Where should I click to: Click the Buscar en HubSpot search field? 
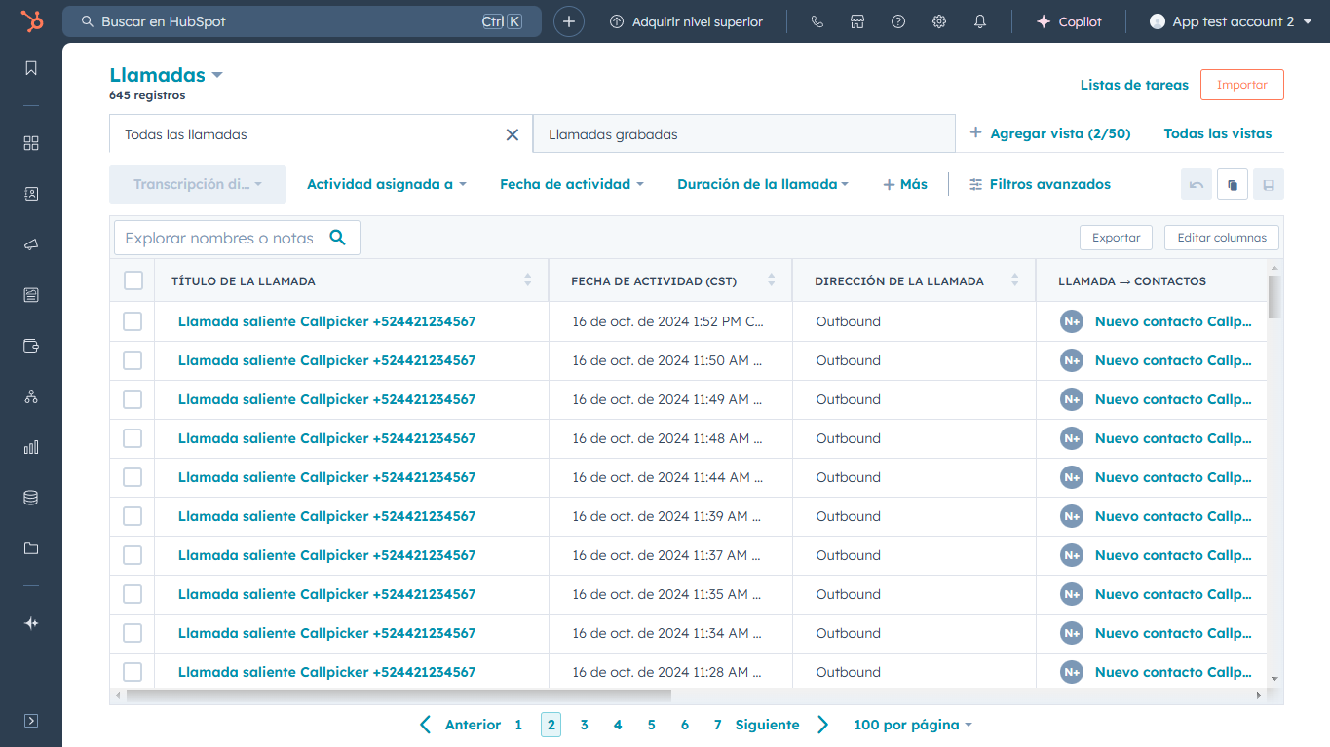tap(302, 21)
